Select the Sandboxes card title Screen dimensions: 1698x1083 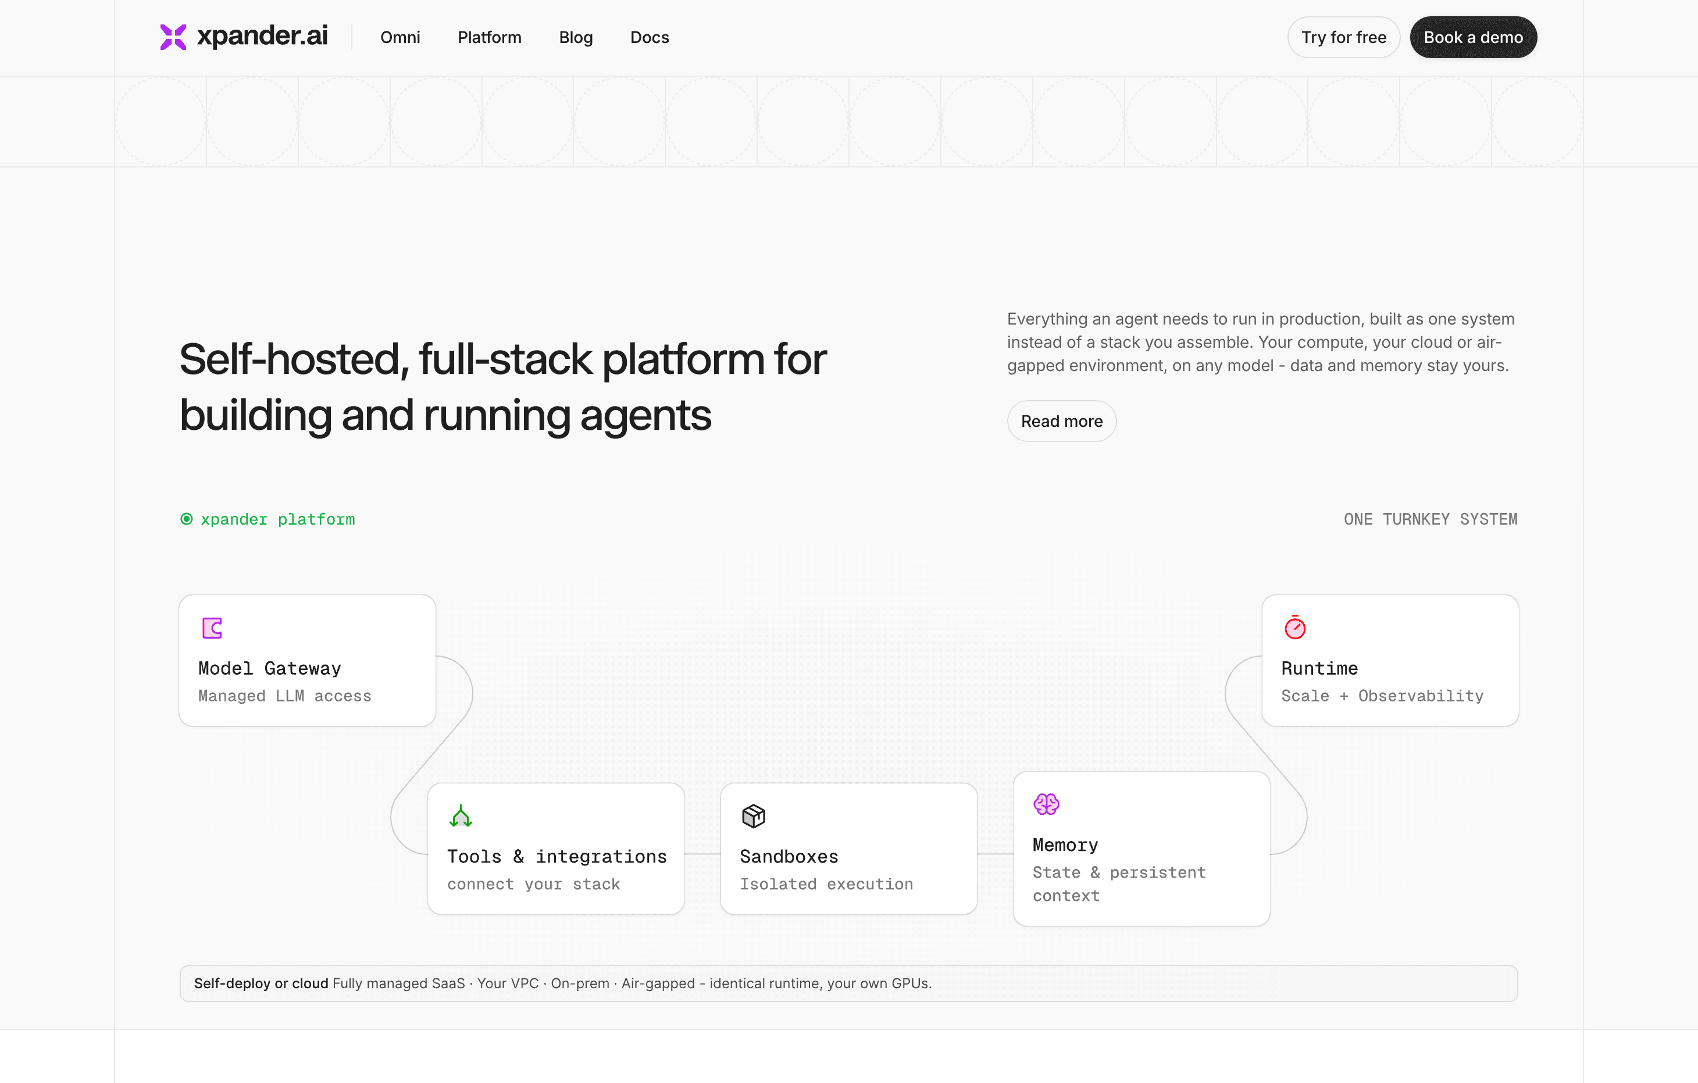(x=789, y=856)
